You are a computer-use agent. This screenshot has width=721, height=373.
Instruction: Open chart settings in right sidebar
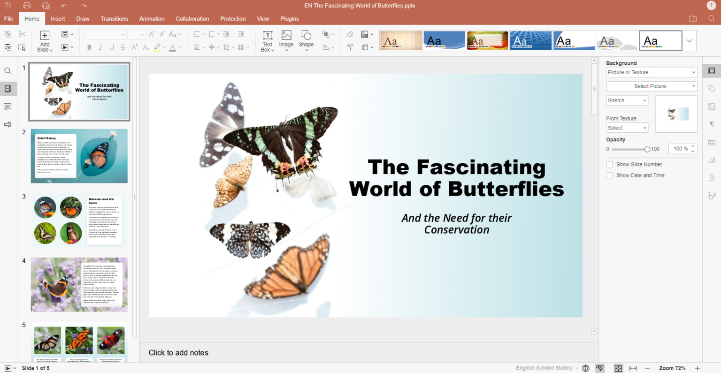click(x=712, y=160)
